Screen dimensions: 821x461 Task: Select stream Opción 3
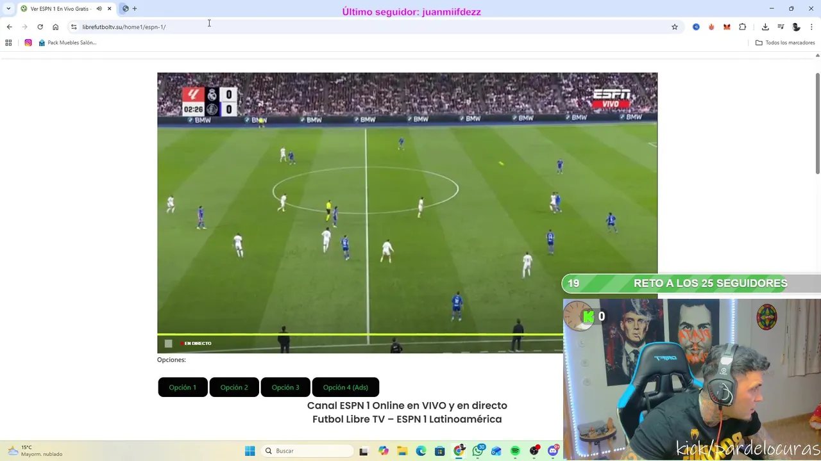click(285, 387)
